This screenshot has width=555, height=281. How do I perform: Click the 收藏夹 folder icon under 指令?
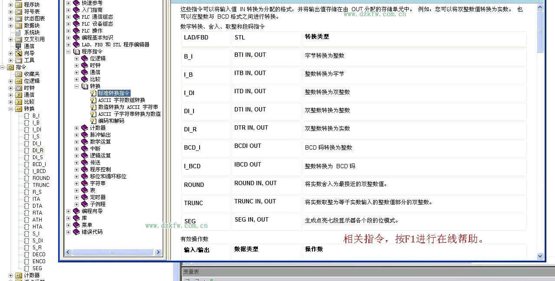point(19,74)
